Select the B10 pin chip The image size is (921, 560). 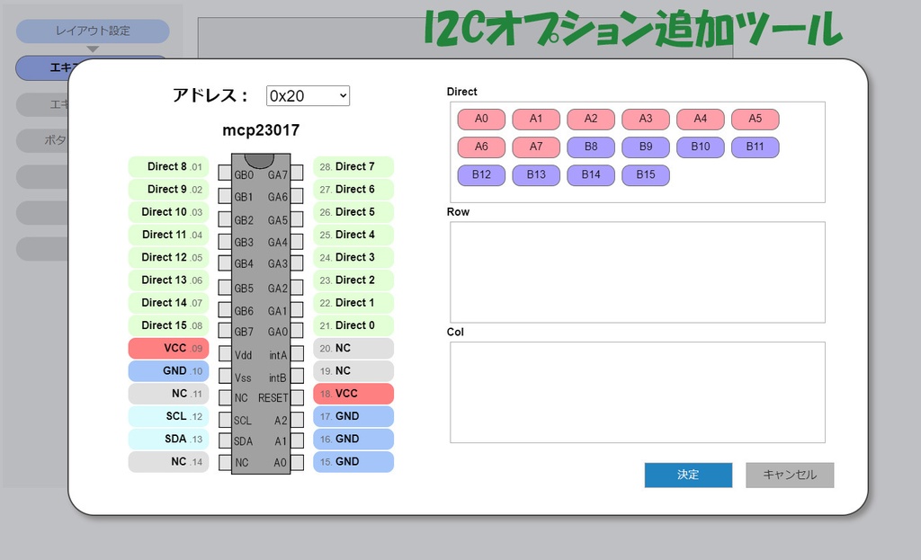point(701,147)
